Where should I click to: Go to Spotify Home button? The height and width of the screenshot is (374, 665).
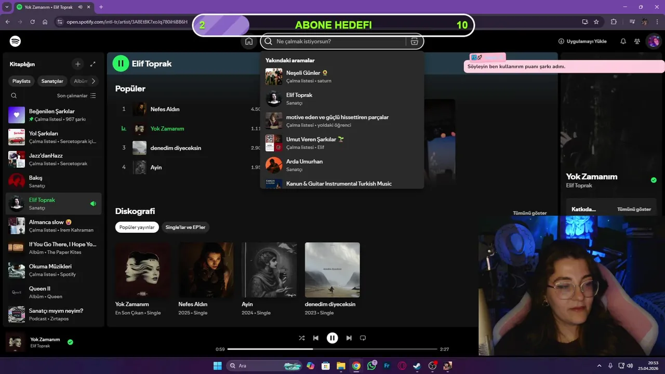tap(249, 42)
